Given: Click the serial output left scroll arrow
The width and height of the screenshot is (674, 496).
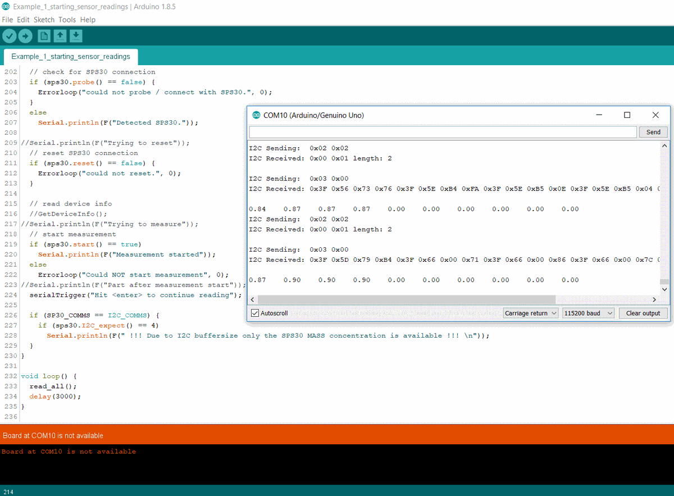Looking at the screenshot, I should (253, 299).
